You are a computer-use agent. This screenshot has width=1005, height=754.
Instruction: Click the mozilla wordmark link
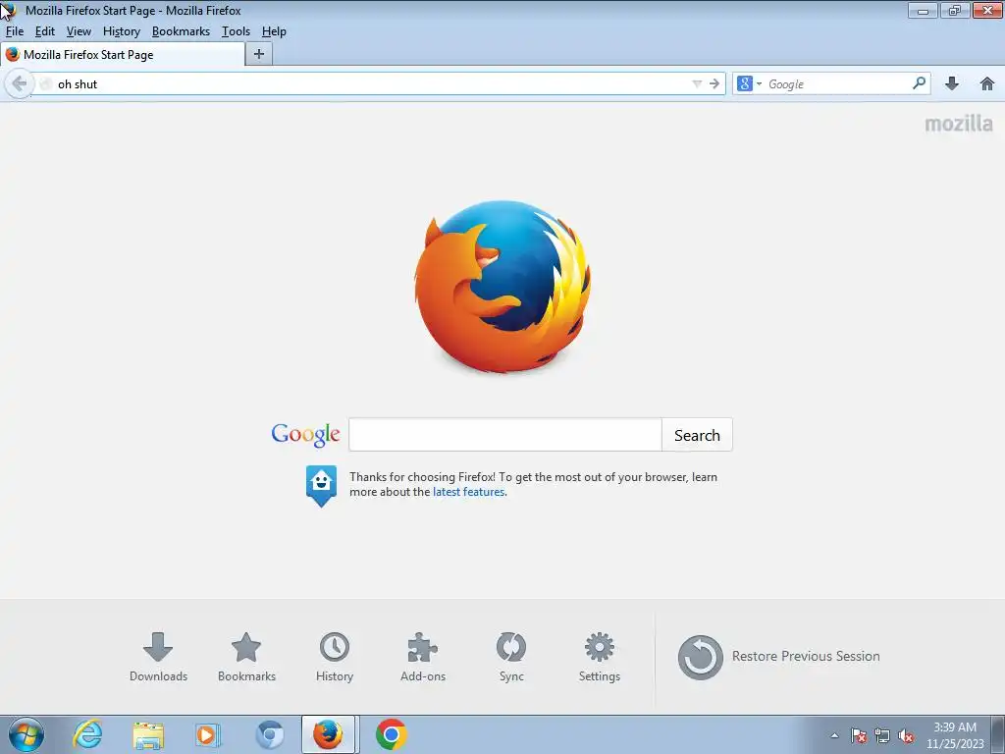point(958,123)
